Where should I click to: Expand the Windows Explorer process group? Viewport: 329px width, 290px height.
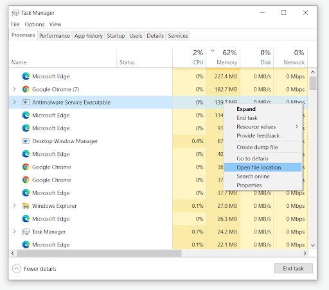coord(14,205)
